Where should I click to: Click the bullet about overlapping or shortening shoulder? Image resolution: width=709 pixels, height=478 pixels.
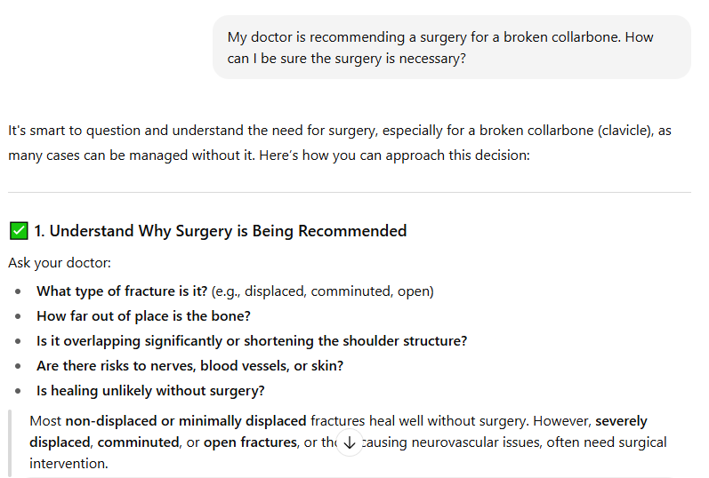coord(252,341)
